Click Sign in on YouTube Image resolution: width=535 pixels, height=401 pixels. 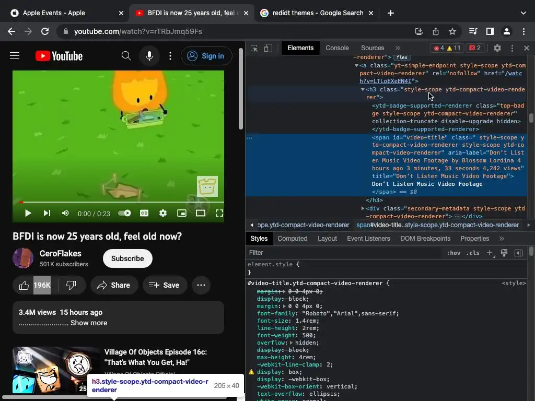(x=206, y=56)
